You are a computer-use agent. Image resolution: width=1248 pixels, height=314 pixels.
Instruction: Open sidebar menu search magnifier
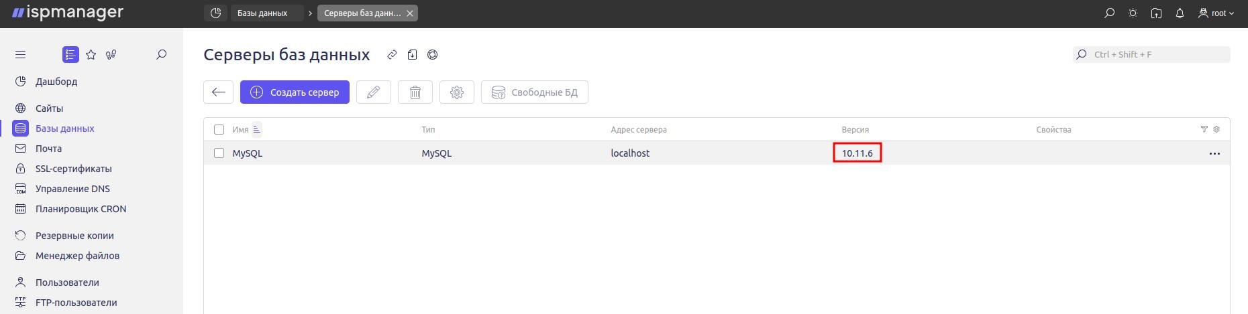click(x=161, y=55)
